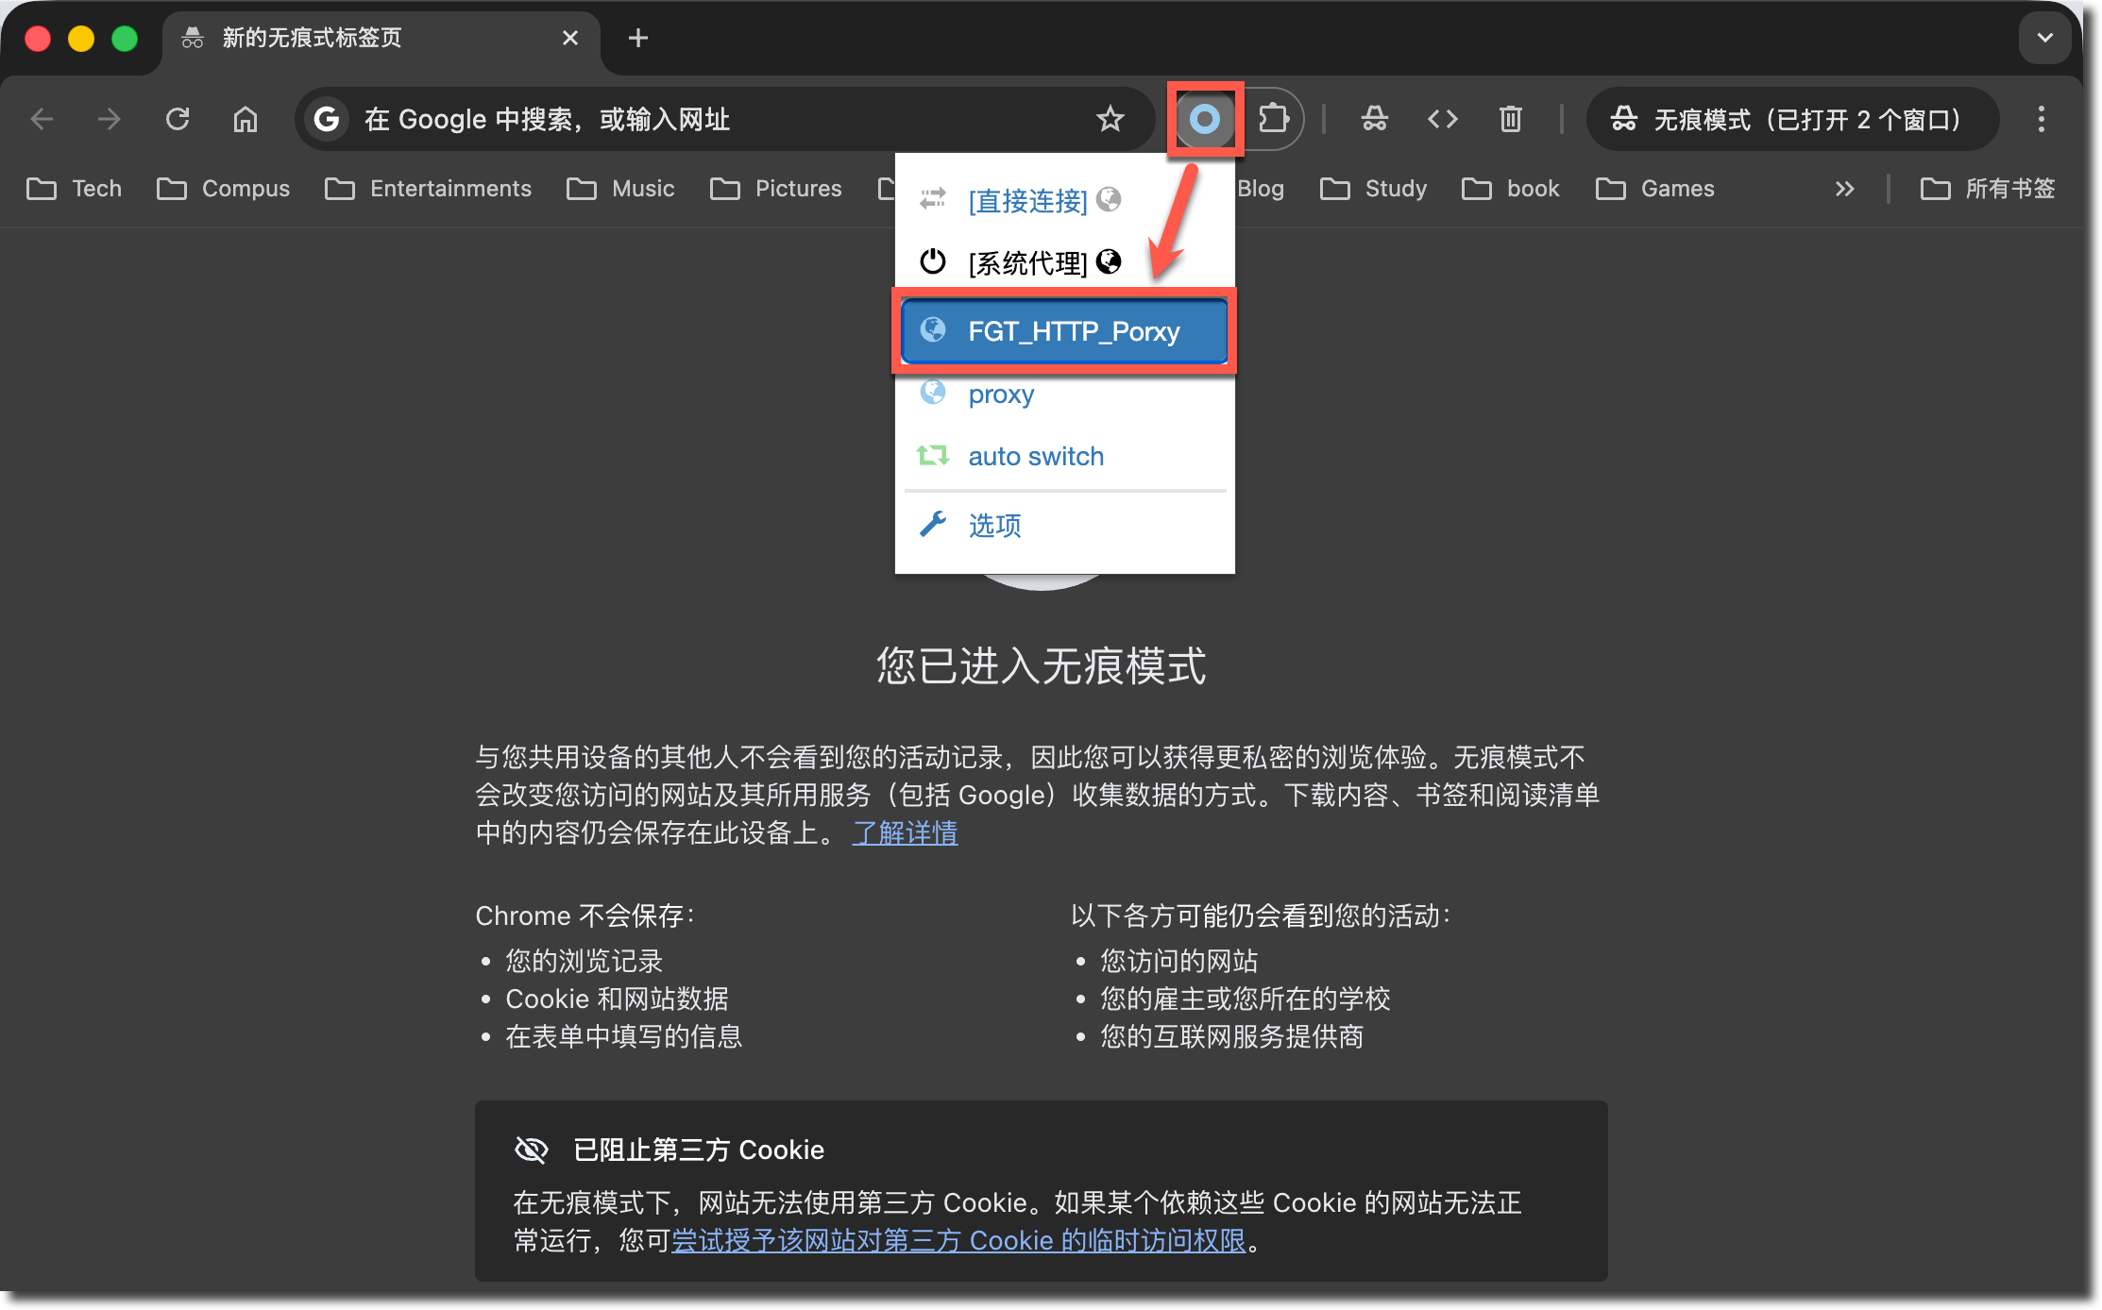Click the code brackets extension icon
Screen dimensions: 2102x1310
(1442, 119)
